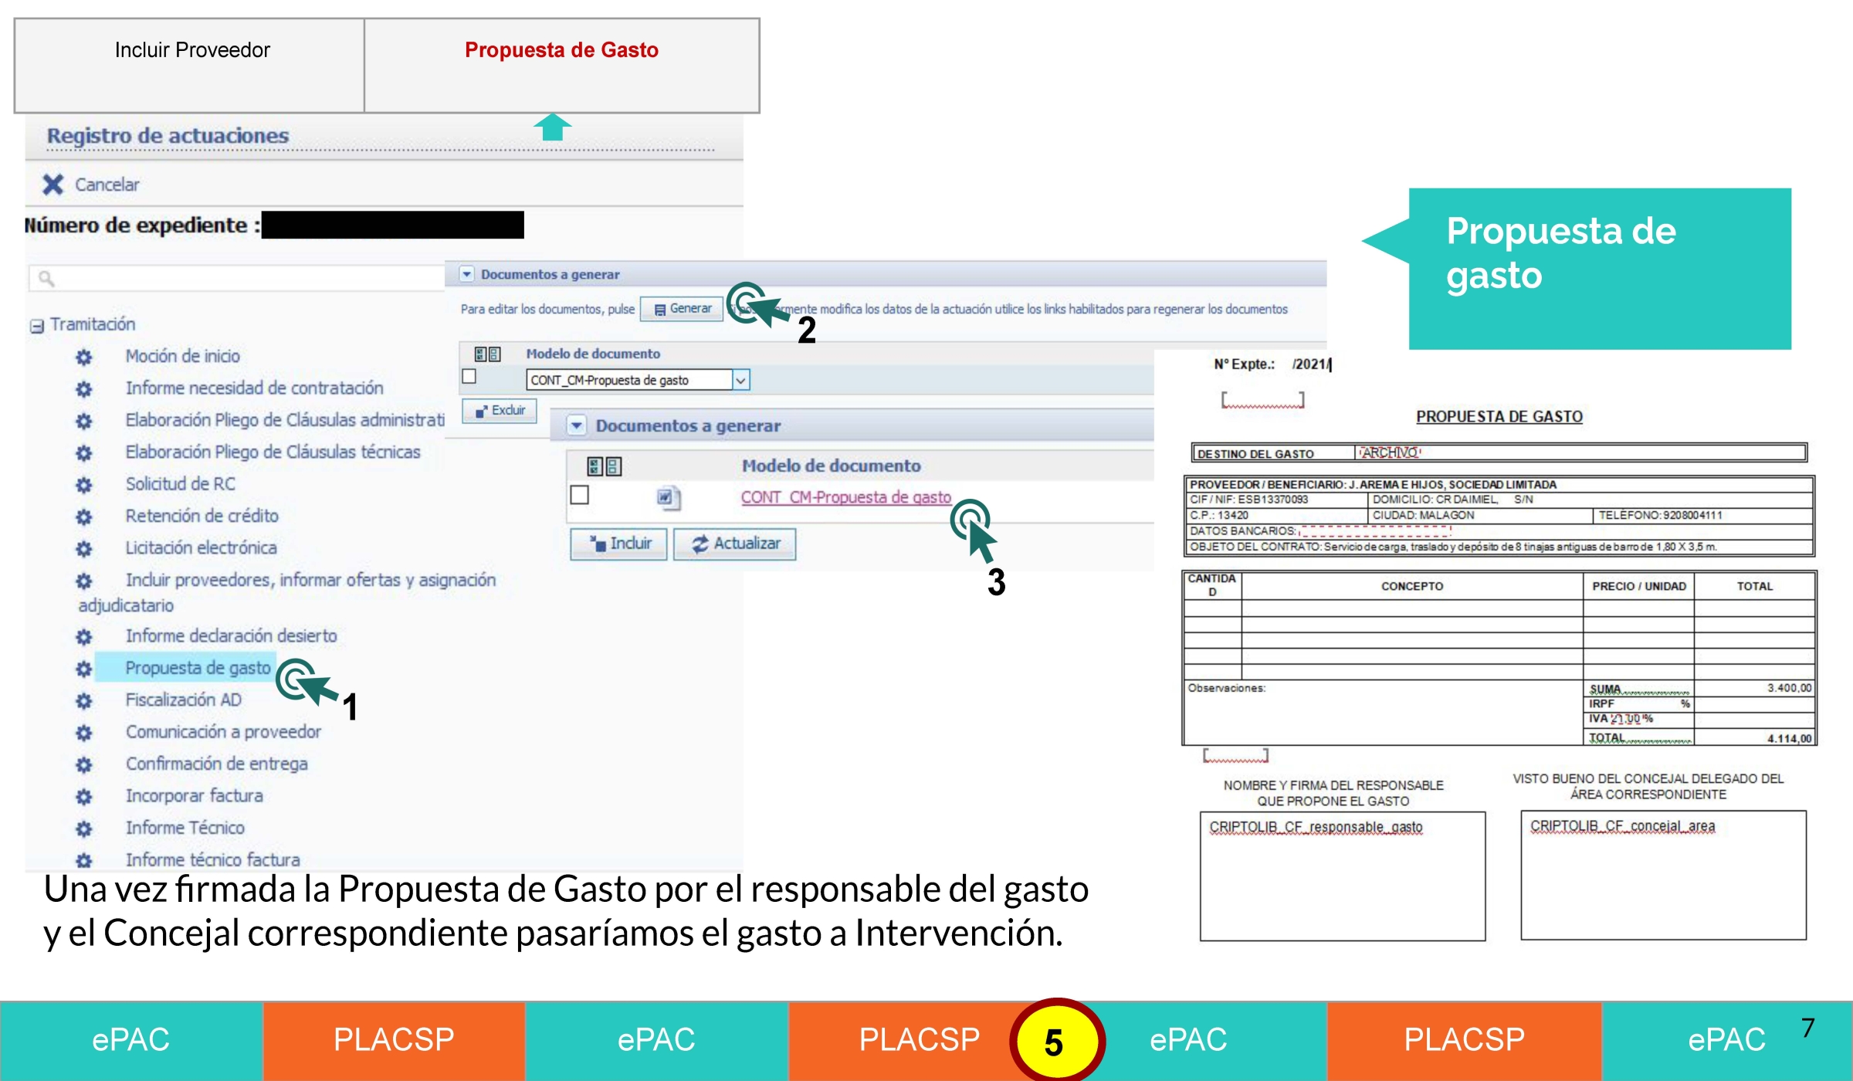The image size is (1853, 1081).
Task: Open Solicitud de RC step
Action: [x=180, y=484]
